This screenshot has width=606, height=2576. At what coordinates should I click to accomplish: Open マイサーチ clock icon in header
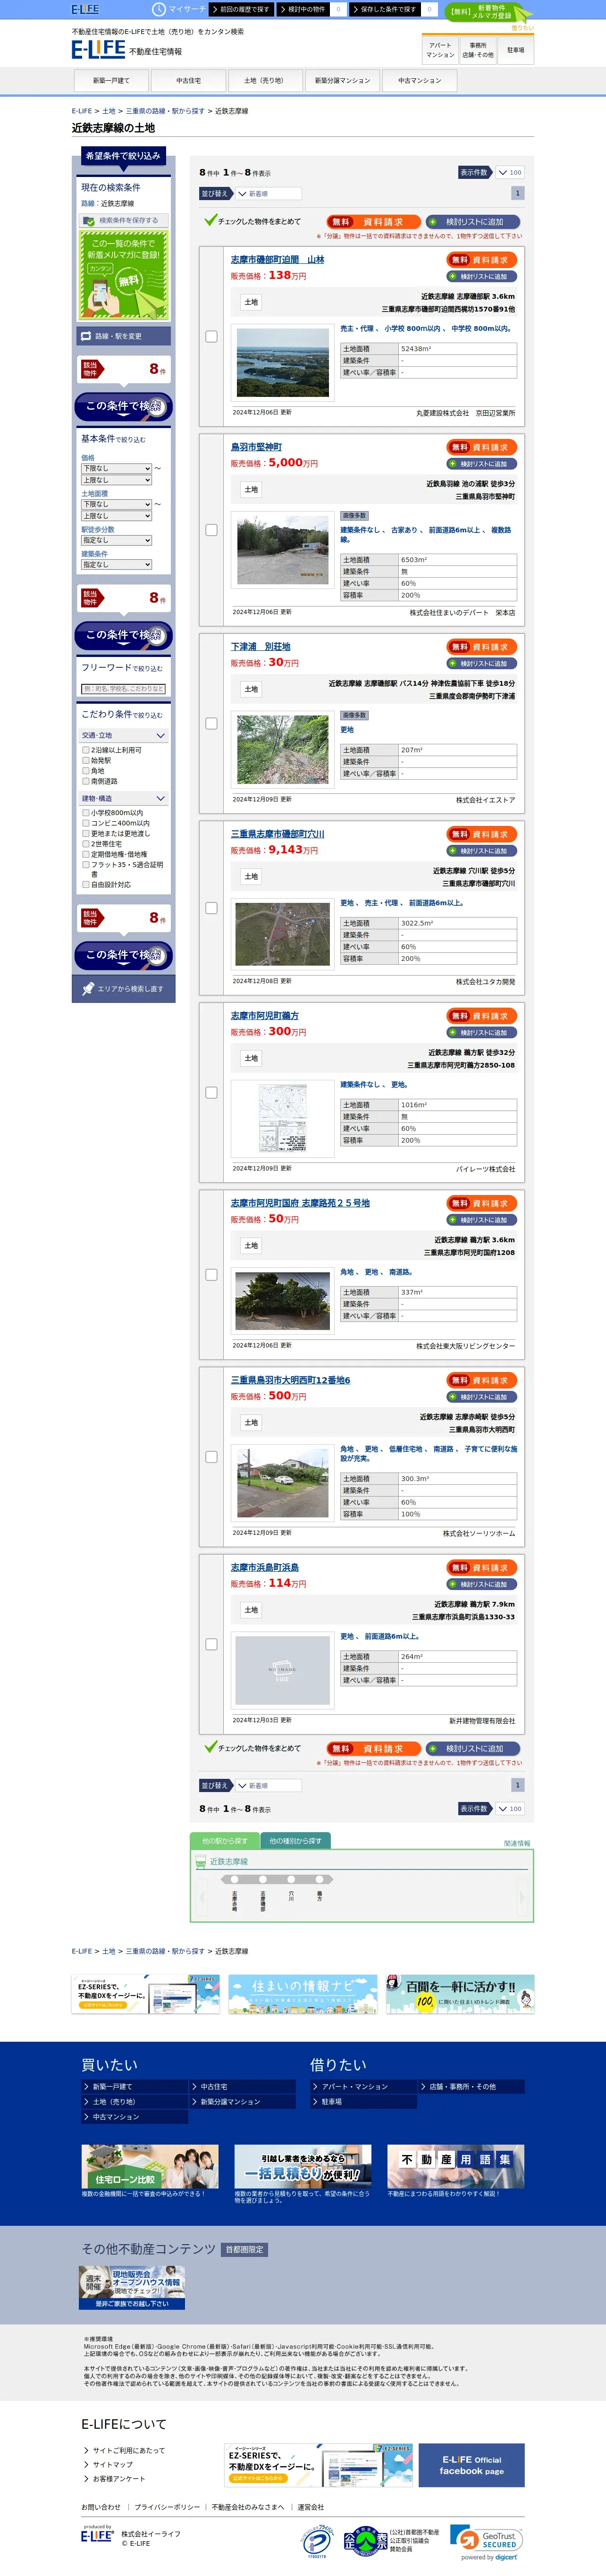point(158,9)
